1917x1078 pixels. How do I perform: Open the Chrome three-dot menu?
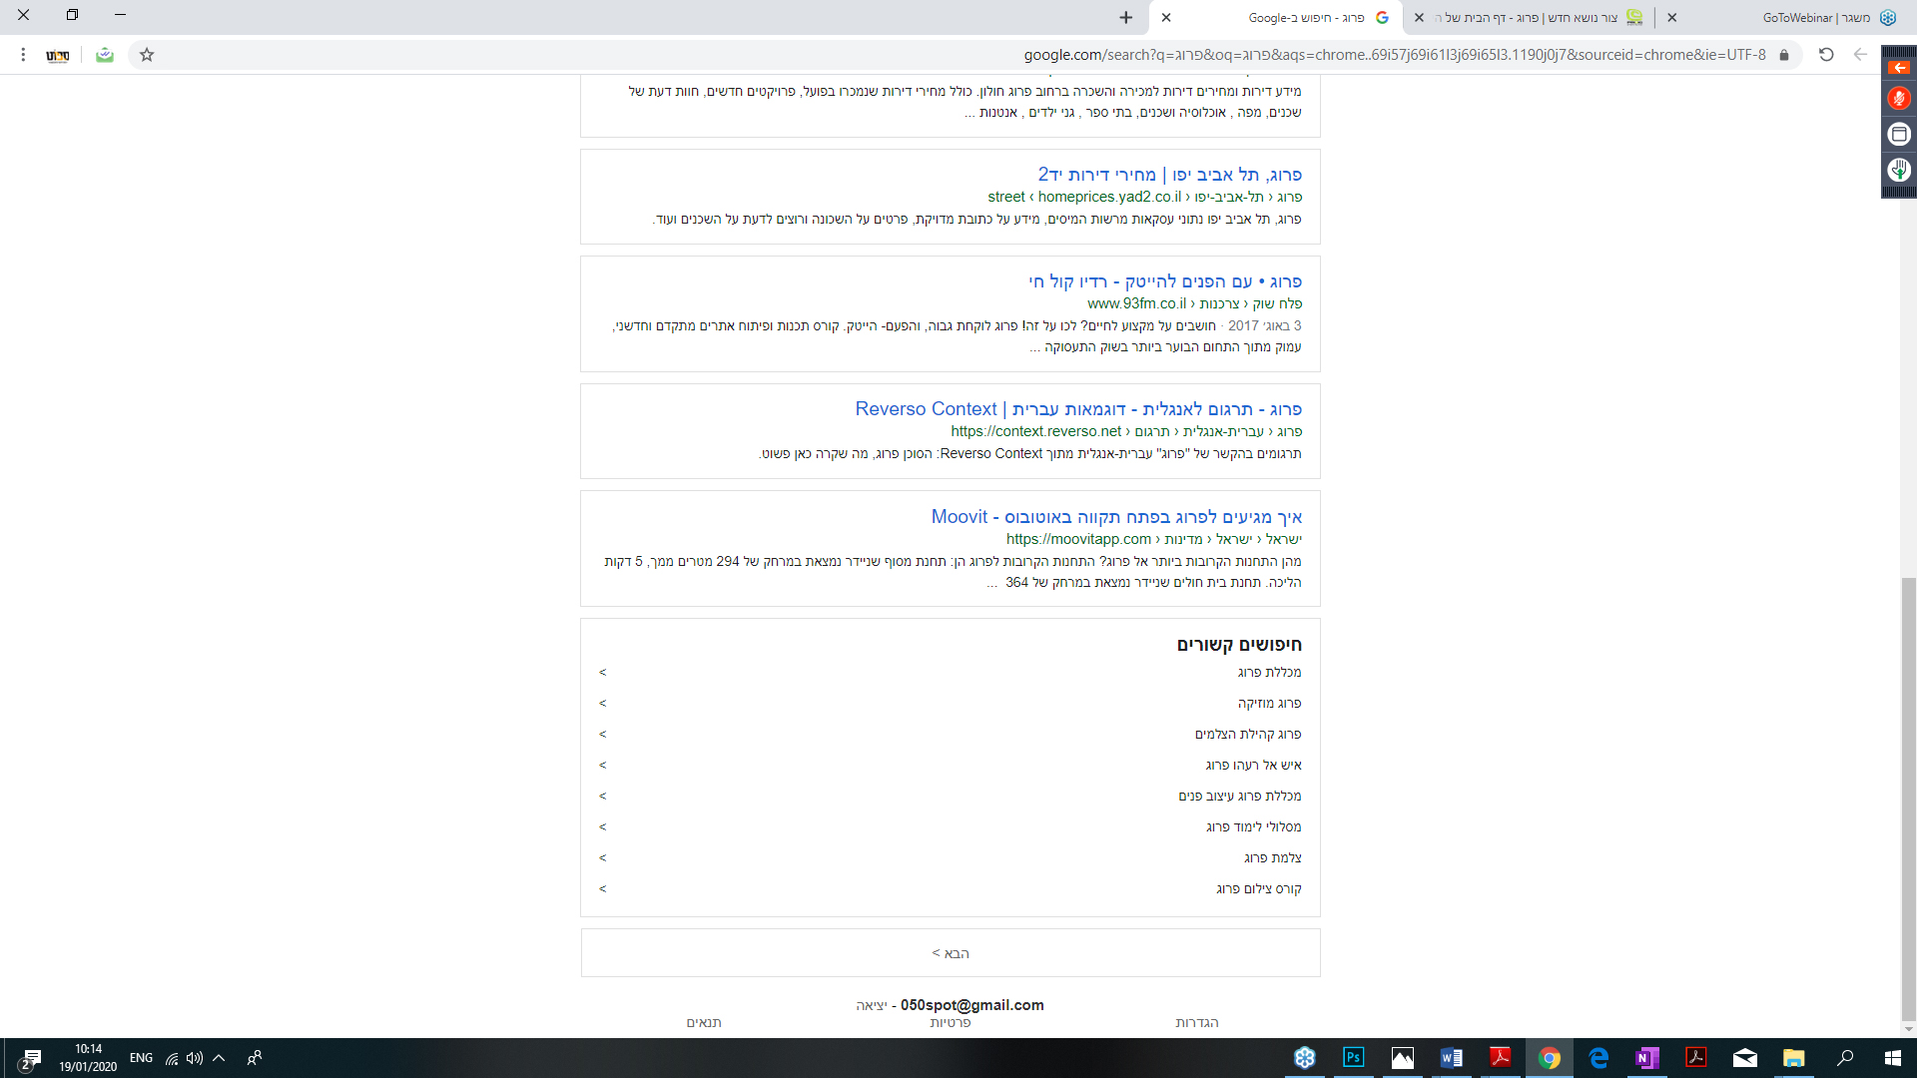pyautogui.click(x=23, y=55)
